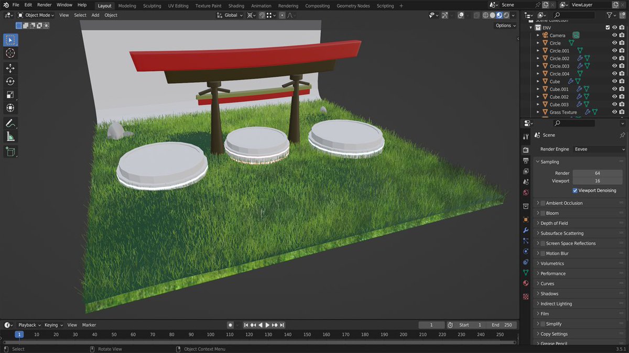Disable Cube.001 in renders
This screenshot has width=629, height=353.
click(x=622, y=89)
